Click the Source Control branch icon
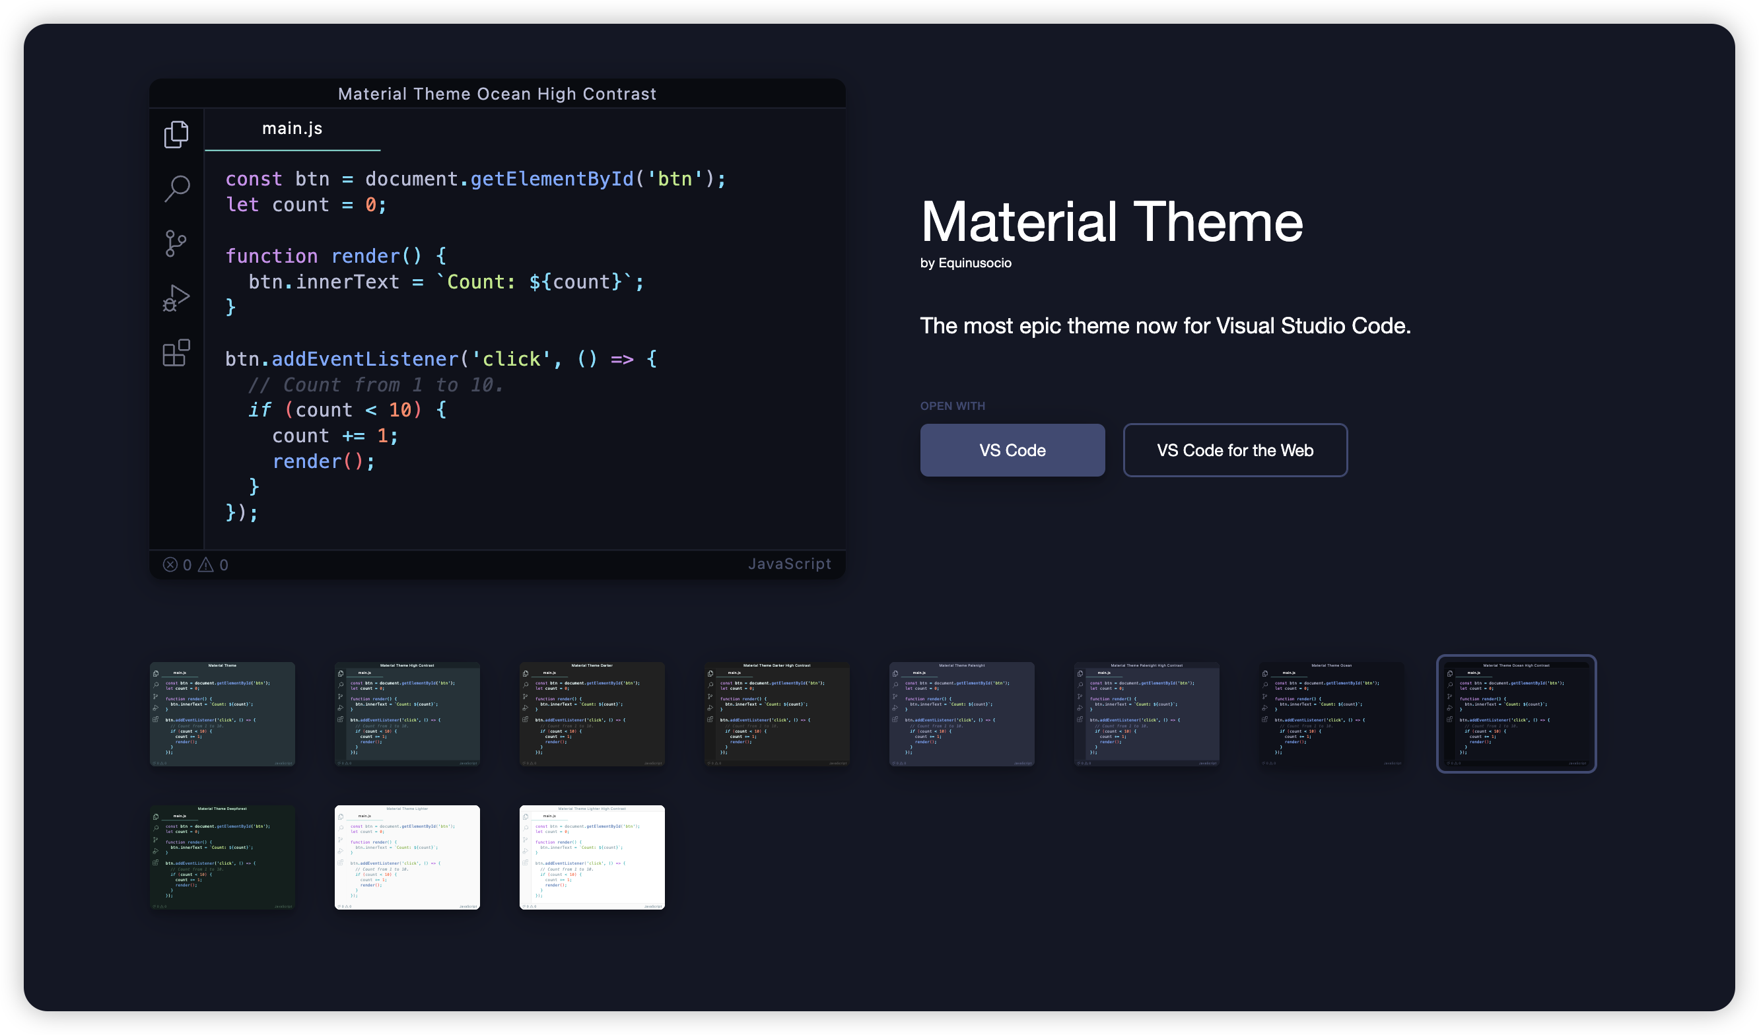The image size is (1759, 1035). (x=176, y=244)
